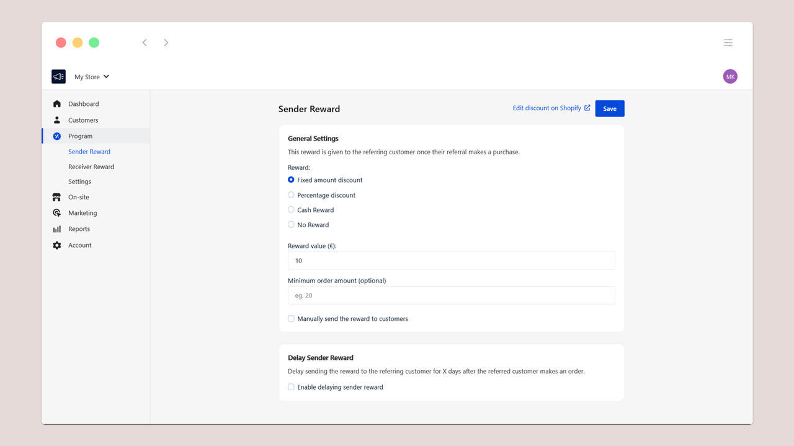Check Manually send the reward to customers
794x446 pixels.
point(291,319)
